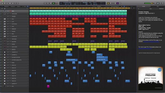Click the Quick Help question mark icon
The image size is (165, 93).
pyautogui.click(x=10, y=3)
